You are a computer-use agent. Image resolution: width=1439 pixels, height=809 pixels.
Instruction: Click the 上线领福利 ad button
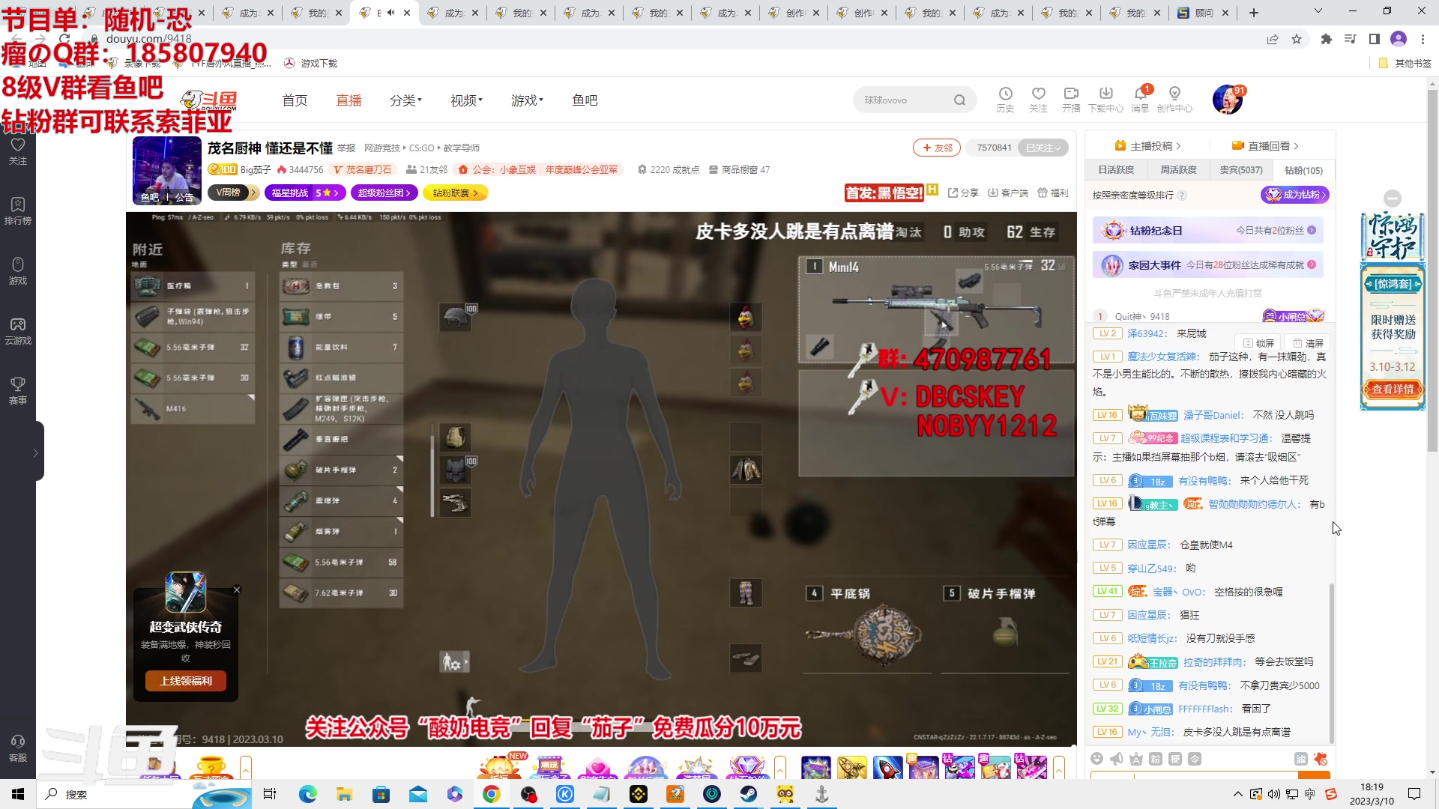point(186,681)
